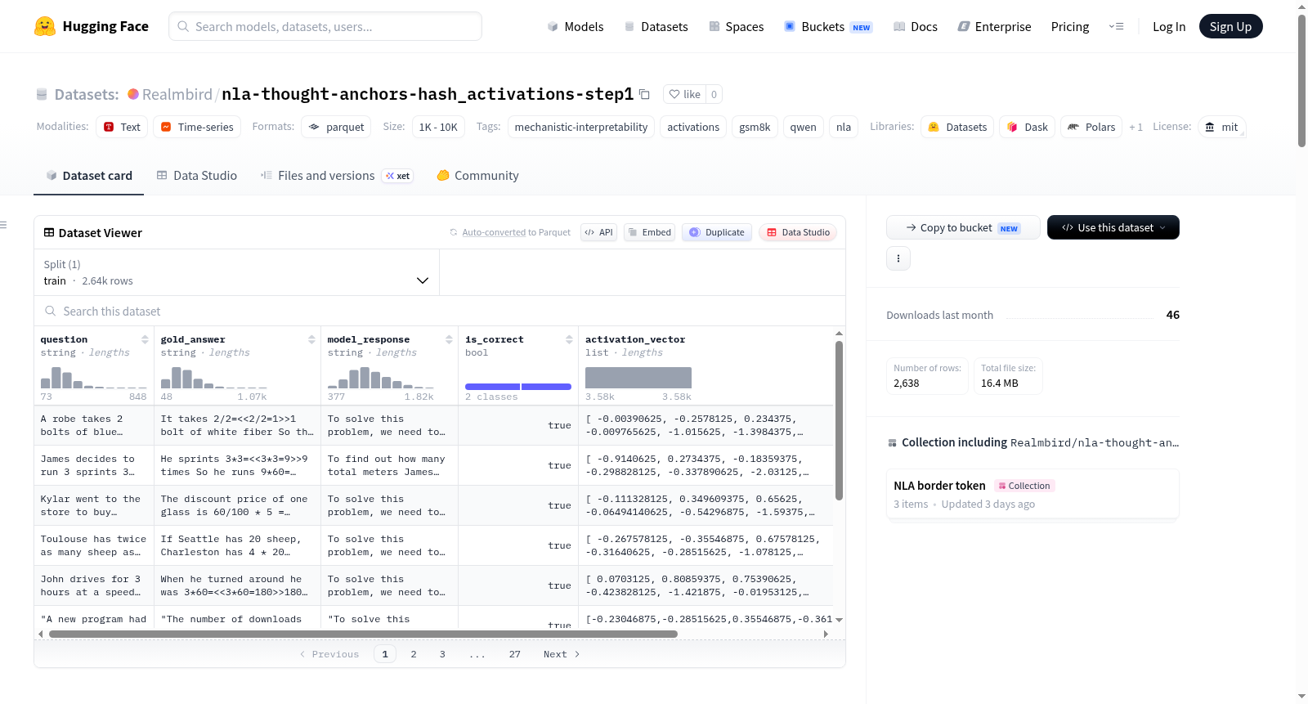Click the table horizontal scrollbar
Image resolution: width=1308 pixels, height=704 pixels.
pyautogui.click(x=363, y=634)
